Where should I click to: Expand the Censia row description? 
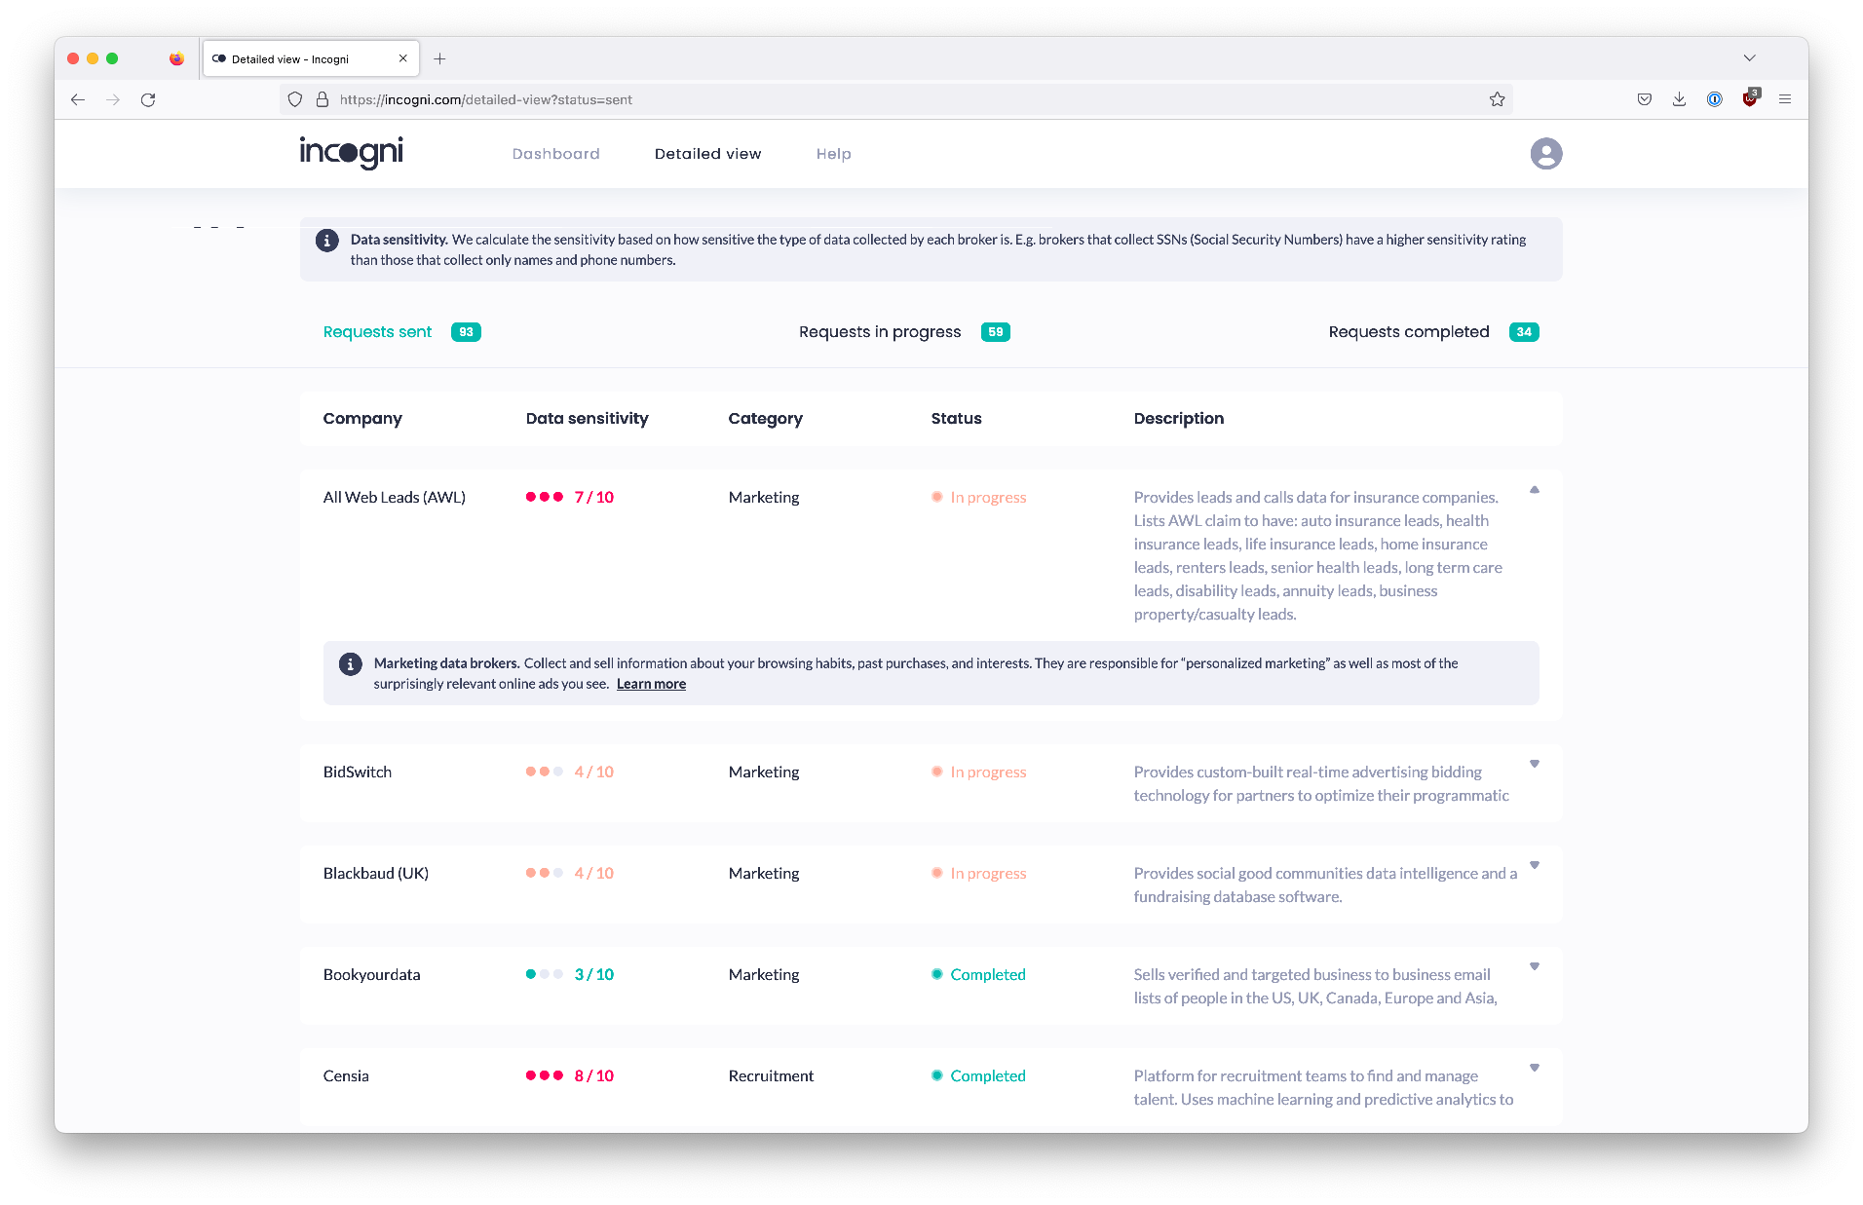[1535, 1067]
